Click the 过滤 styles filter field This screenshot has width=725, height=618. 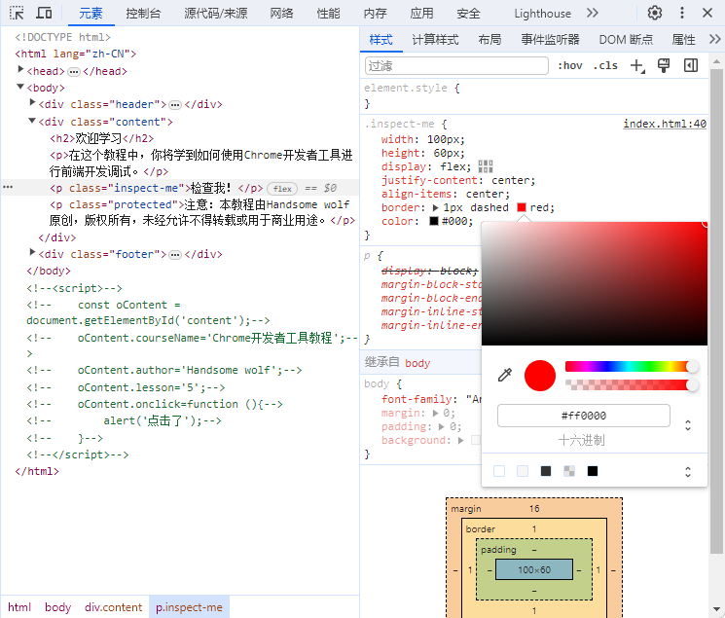point(456,65)
